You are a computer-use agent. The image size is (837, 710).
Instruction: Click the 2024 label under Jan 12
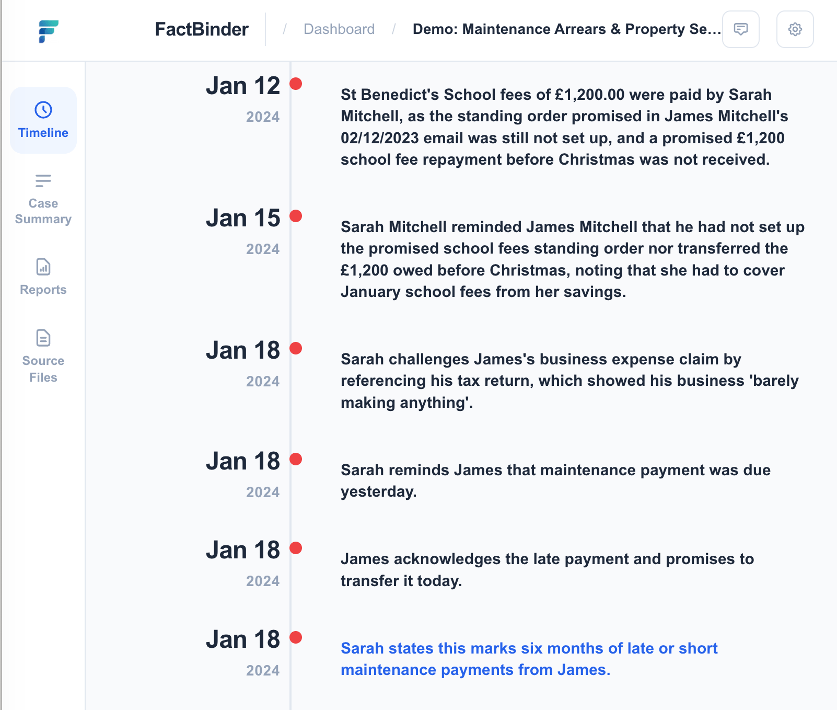tap(262, 117)
